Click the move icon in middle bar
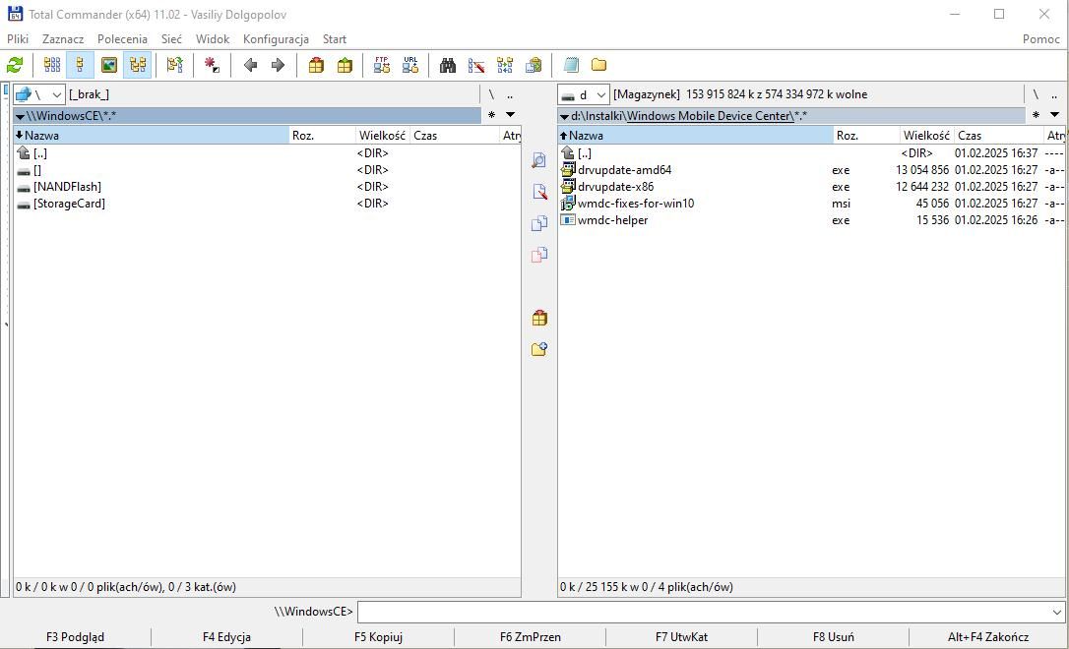The image size is (1069, 649). (x=539, y=255)
